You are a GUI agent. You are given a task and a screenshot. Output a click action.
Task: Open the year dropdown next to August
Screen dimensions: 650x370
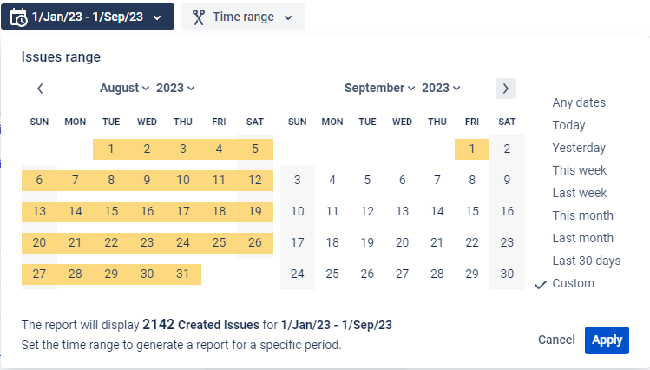[x=175, y=88]
